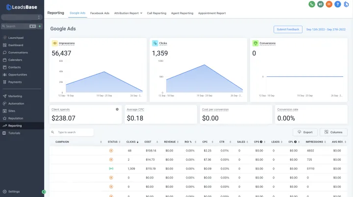Sort table by Sales column
The image size is (353, 197).
pos(243,142)
